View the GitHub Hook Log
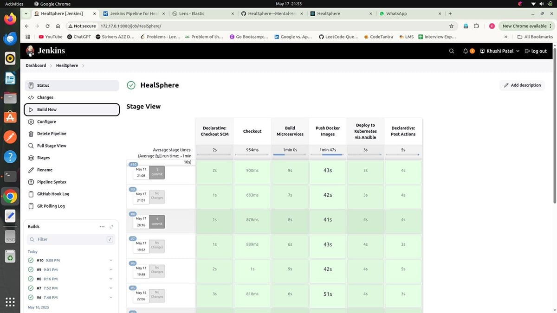 pyautogui.click(x=52, y=194)
